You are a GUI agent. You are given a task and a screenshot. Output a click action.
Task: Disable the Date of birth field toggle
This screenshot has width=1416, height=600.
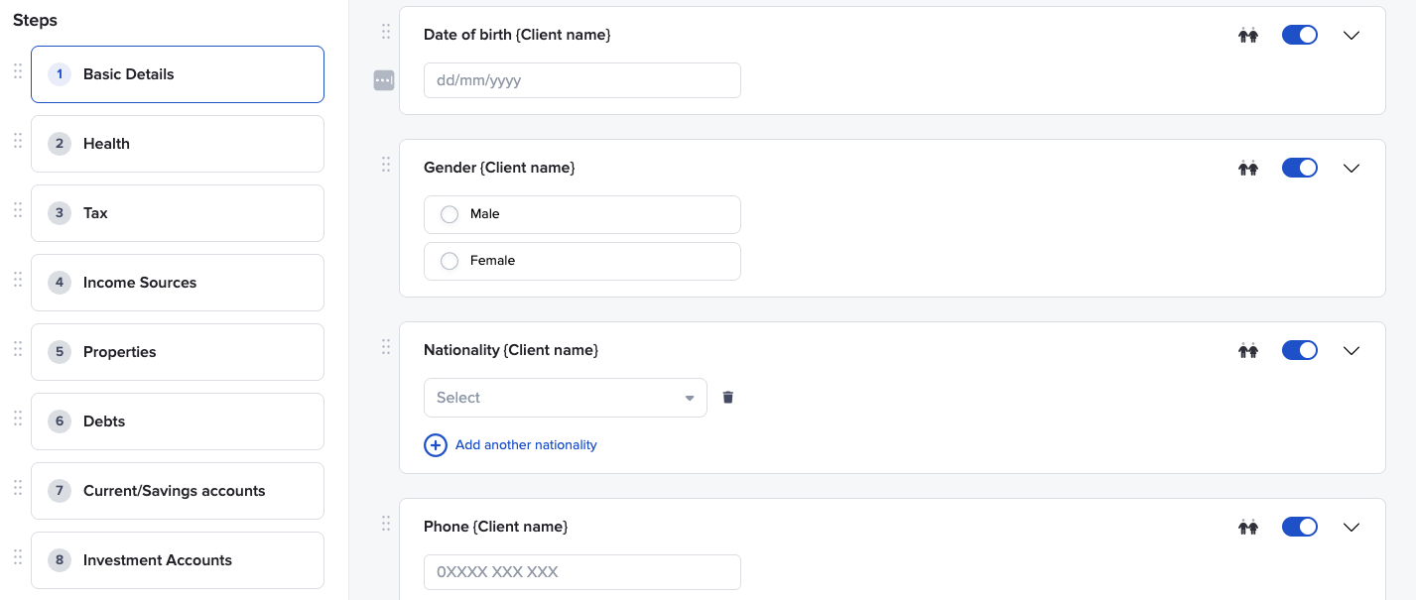(1299, 35)
